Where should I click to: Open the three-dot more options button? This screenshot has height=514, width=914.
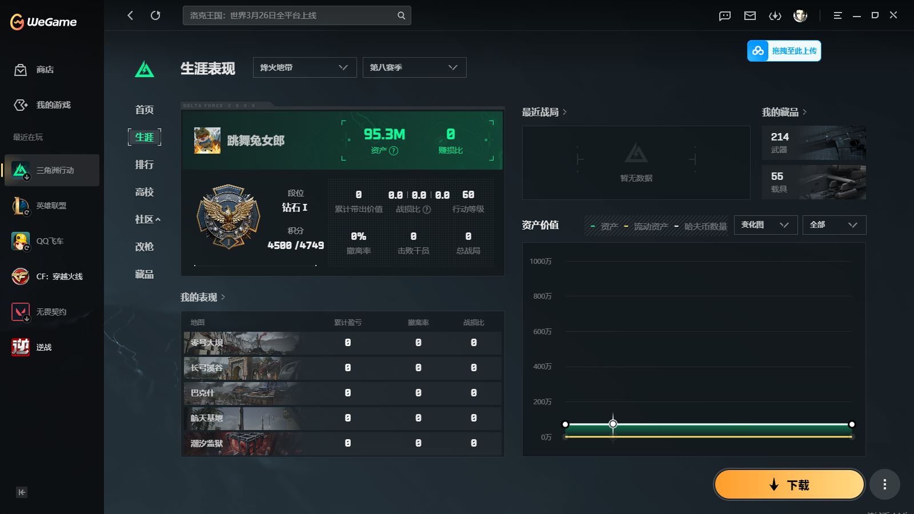tap(884, 485)
